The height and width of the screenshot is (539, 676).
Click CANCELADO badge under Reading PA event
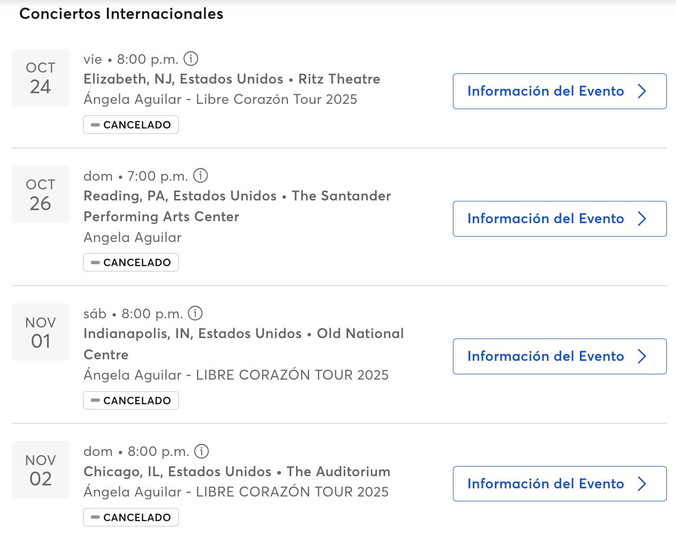point(131,262)
